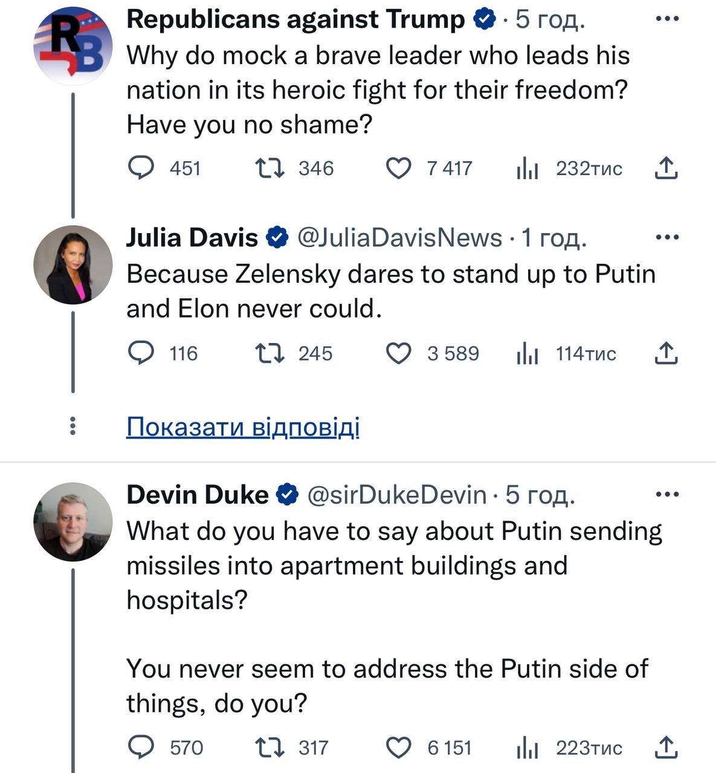The height and width of the screenshot is (773, 716).
Task: Open more options on Devin Duke's tweet
Action: click(667, 495)
